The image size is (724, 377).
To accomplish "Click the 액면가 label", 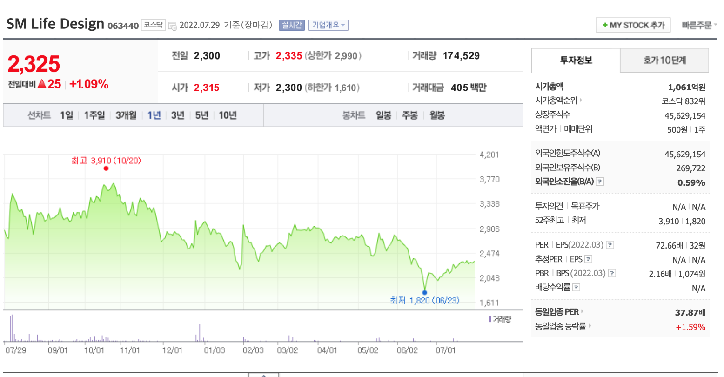I will (x=546, y=129).
